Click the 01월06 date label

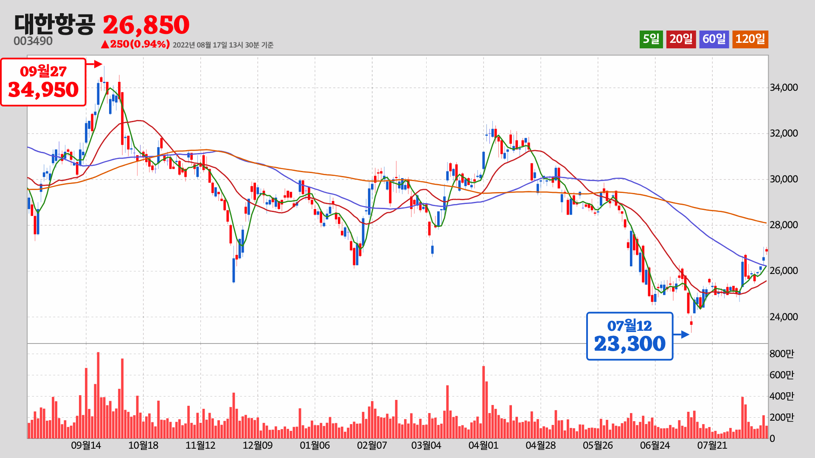click(x=315, y=446)
